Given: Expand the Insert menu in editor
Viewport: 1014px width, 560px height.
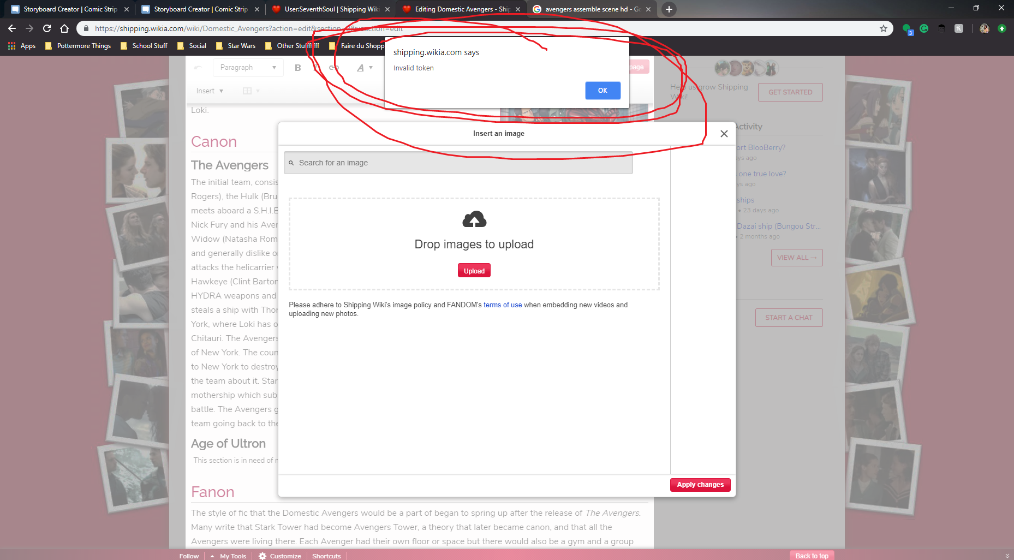Looking at the screenshot, I should (210, 91).
